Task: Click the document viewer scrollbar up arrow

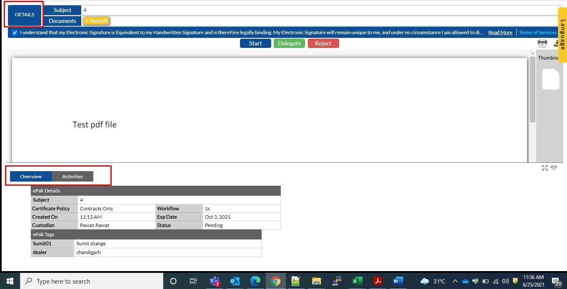Action: (532, 54)
